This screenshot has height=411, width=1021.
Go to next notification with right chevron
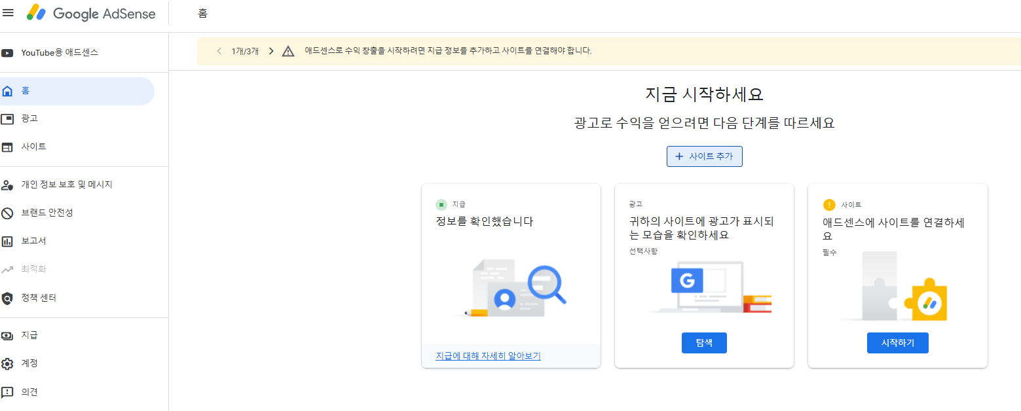tap(271, 51)
